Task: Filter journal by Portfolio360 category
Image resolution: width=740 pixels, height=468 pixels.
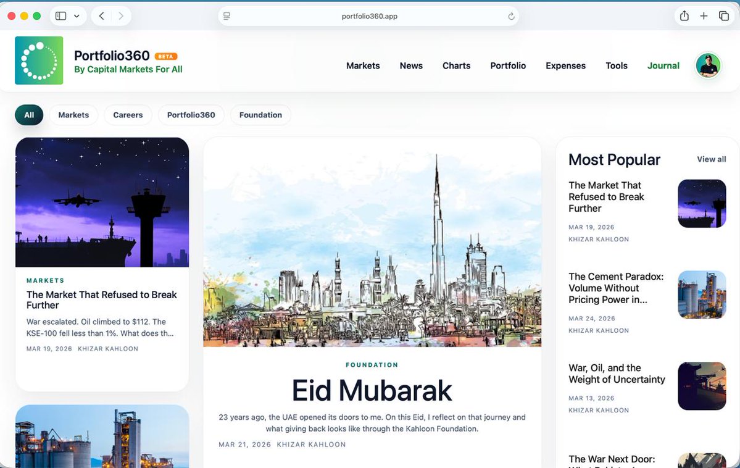Action: click(x=191, y=115)
